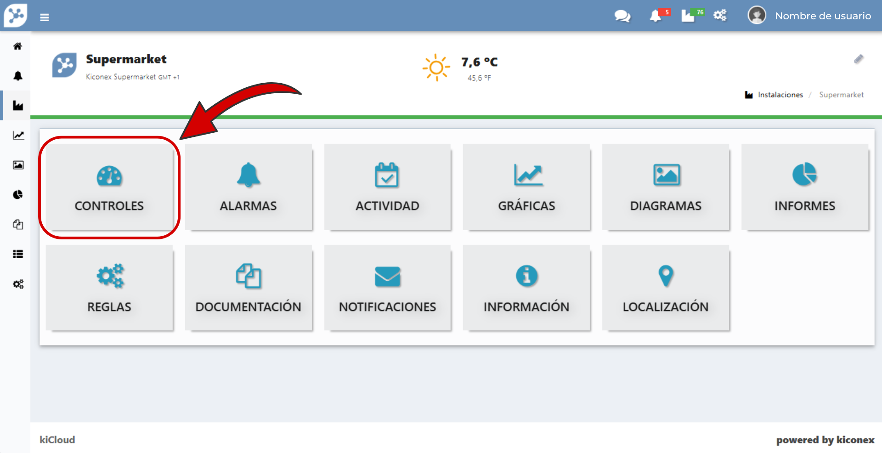The image size is (882, 453).
Task: Open sidebar pie chart reports icon
Action: coord(18,195)
